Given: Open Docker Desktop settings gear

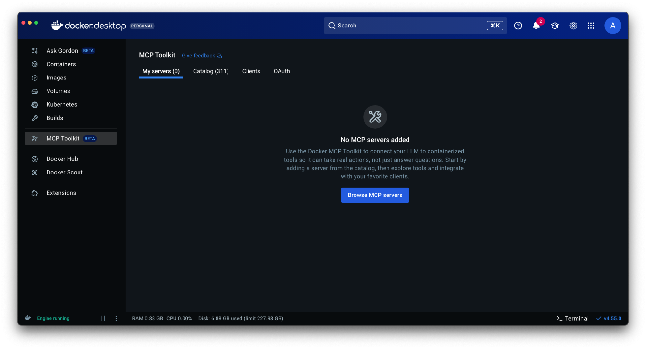Looking at the screenshot, I should 573,26.
